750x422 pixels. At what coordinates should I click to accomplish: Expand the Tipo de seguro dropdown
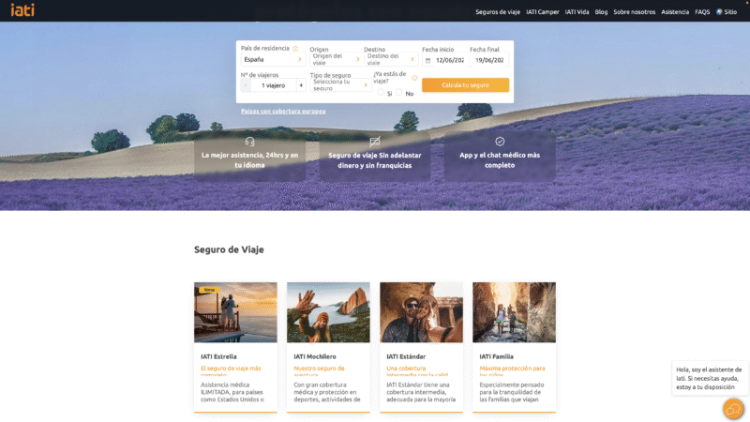(x=340, y=85)
